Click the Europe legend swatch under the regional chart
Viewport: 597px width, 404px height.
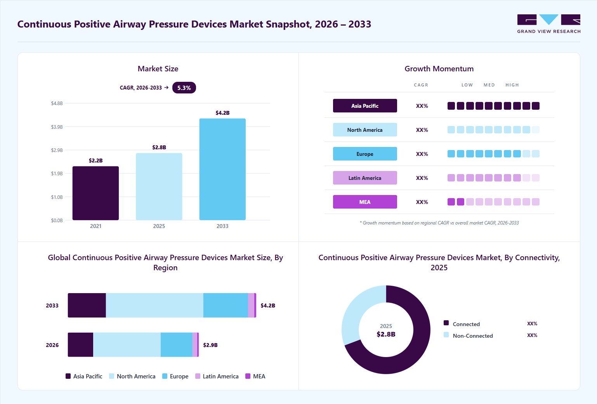[x=165, y=376]
